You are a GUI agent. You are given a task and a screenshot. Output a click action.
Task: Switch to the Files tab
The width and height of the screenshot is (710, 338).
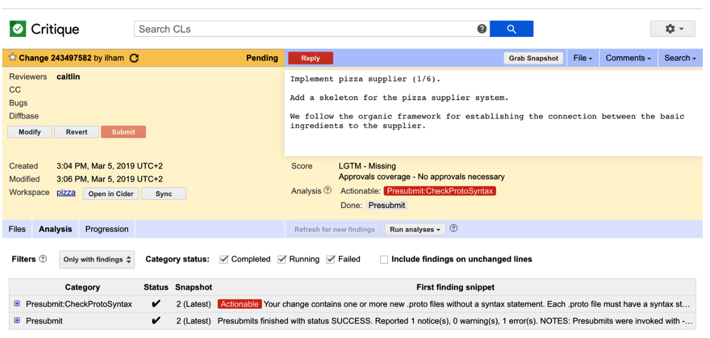[17, 229]
